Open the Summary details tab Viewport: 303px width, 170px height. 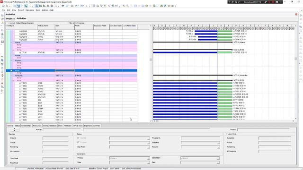tap(97, 126)
